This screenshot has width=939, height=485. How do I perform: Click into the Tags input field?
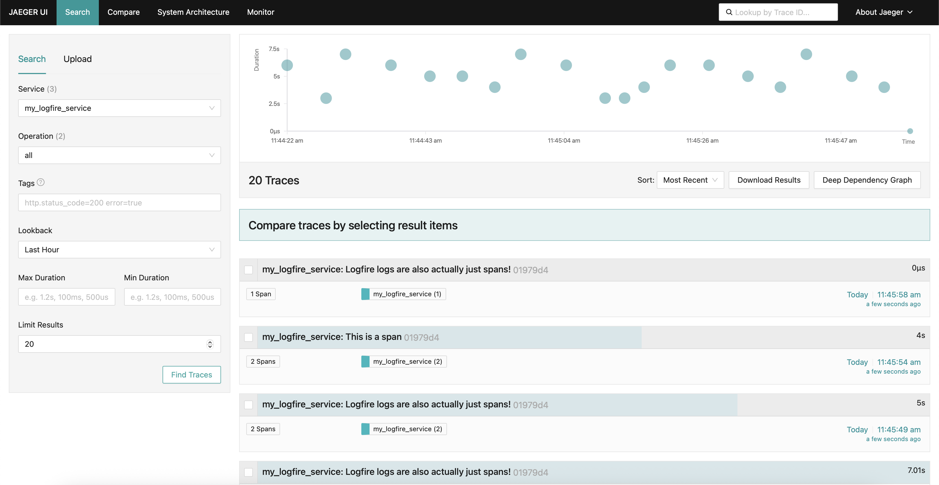(x=119, y=203)
